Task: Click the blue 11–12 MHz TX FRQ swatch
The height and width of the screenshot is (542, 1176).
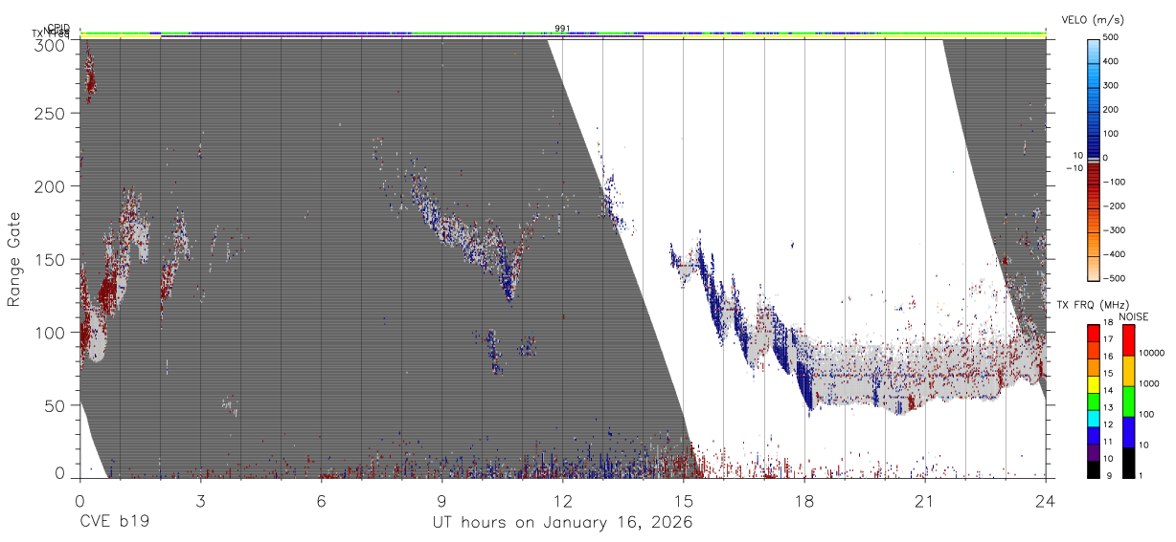Action: [x=1093, y=435]
